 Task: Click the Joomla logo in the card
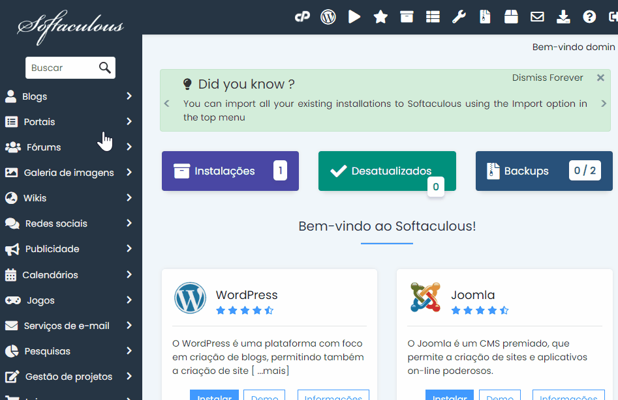click(x=425, y=298)
